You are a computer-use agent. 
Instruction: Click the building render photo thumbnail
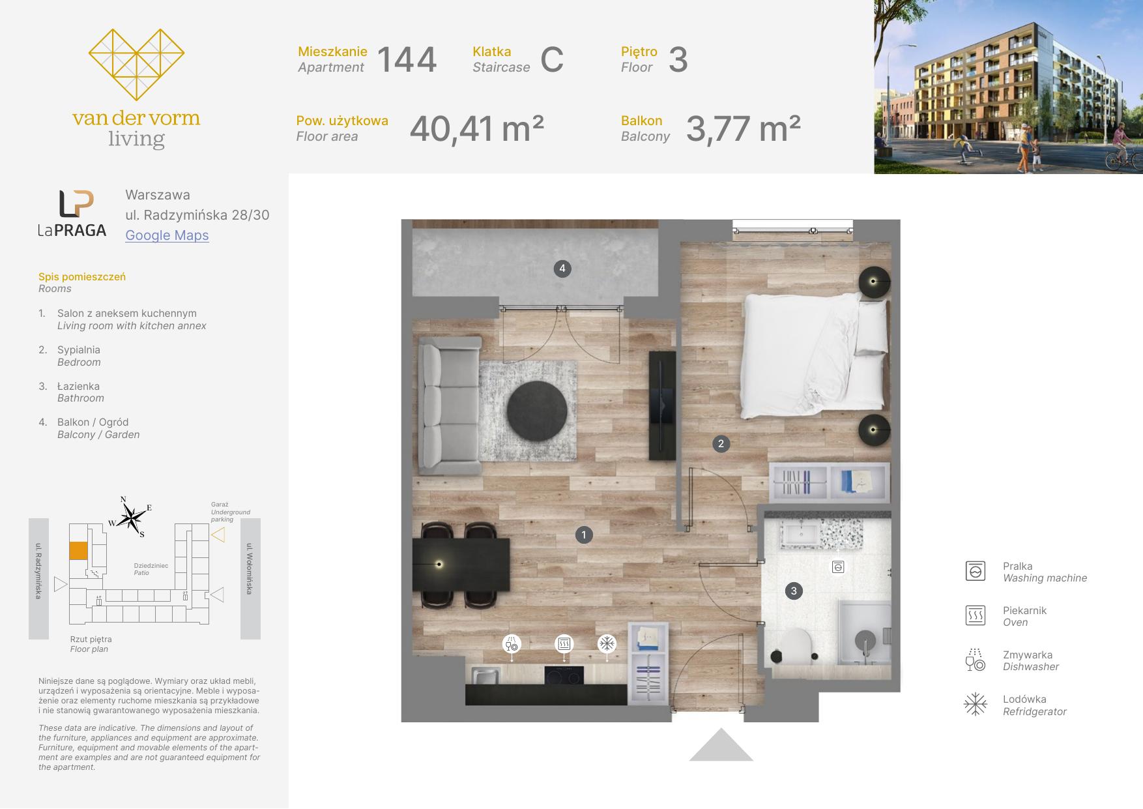(x=1008, y=87)
